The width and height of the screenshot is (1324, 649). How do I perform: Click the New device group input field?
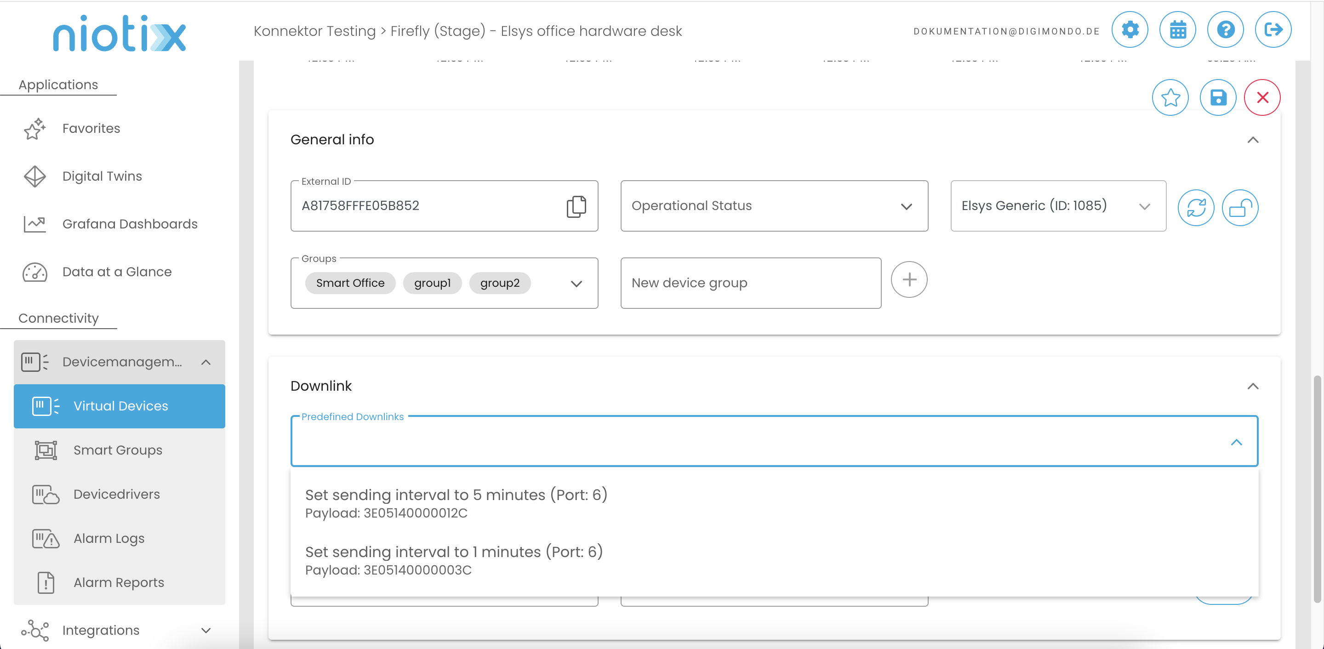pyautogui.click(x=750, y=283)
